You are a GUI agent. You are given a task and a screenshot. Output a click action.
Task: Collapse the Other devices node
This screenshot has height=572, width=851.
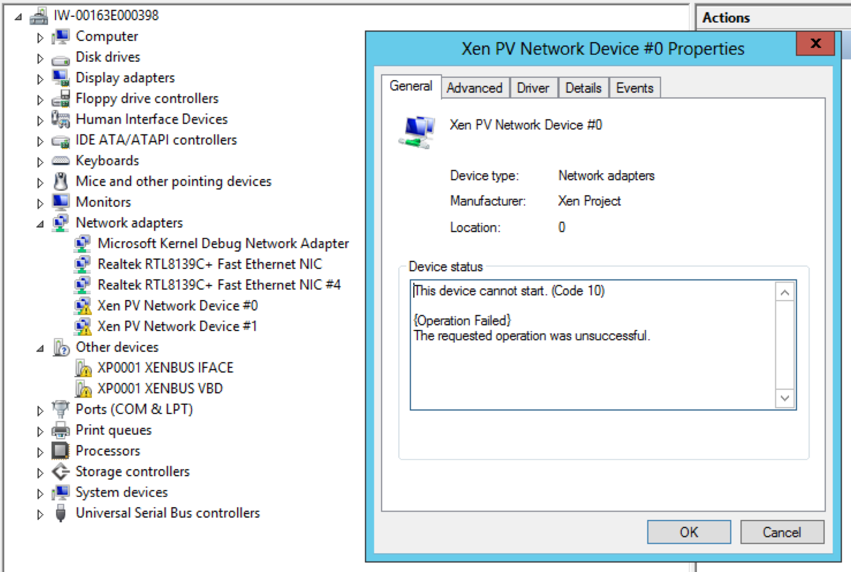(x=40, y=348)
